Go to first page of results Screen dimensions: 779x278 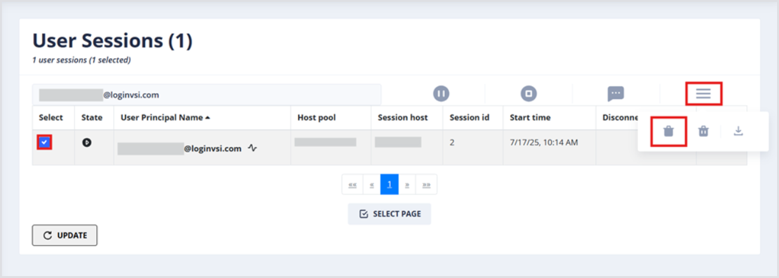tap(352, 185)
